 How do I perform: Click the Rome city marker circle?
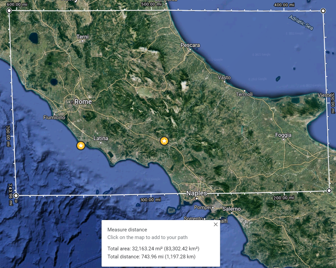72,102
